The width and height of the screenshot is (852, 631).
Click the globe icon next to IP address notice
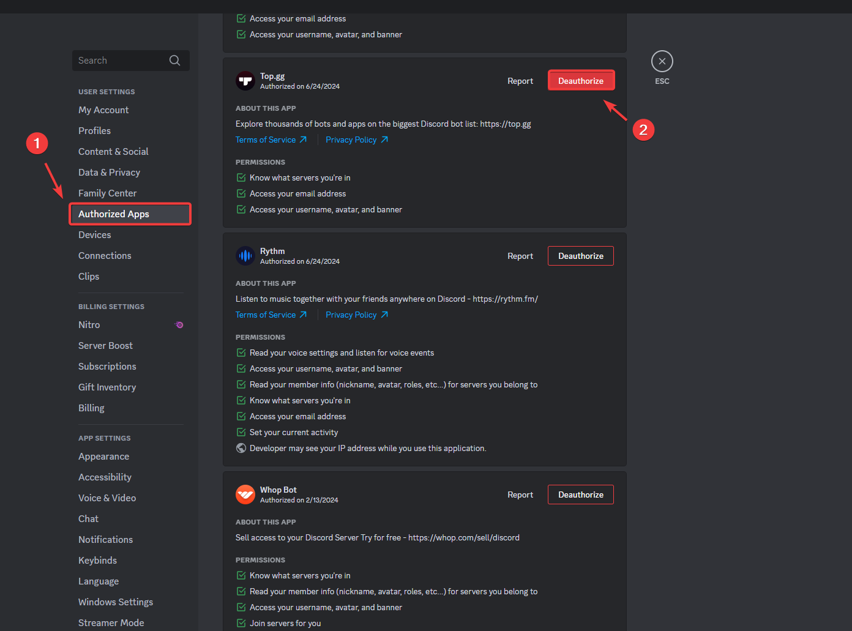241,447
